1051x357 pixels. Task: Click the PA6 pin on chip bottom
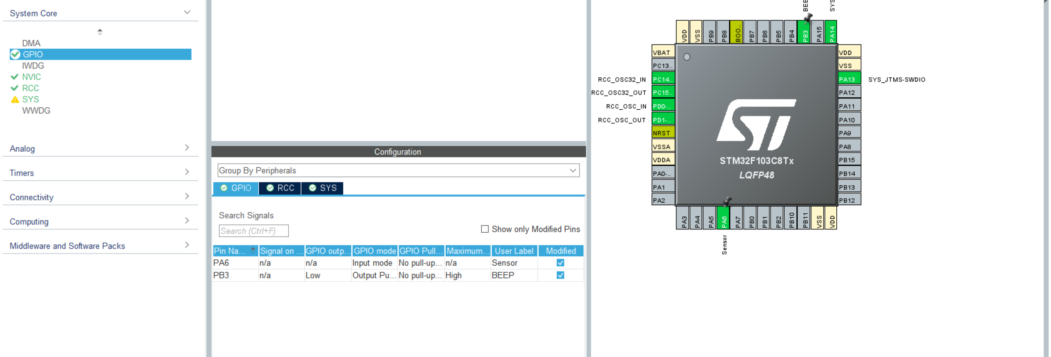[x=724, y=218]
